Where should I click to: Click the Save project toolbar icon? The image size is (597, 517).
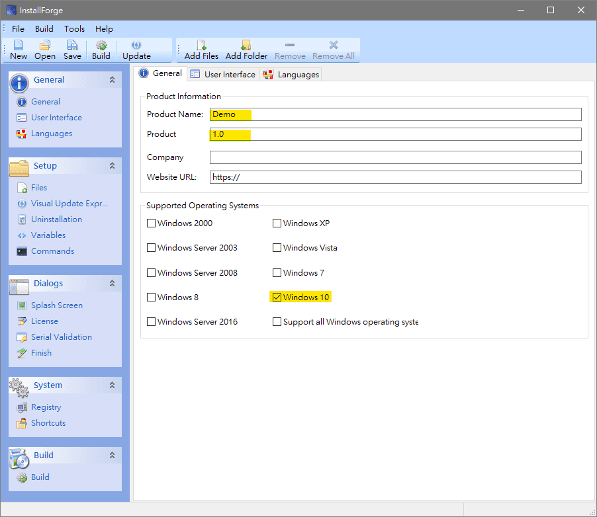coord(72,45)
